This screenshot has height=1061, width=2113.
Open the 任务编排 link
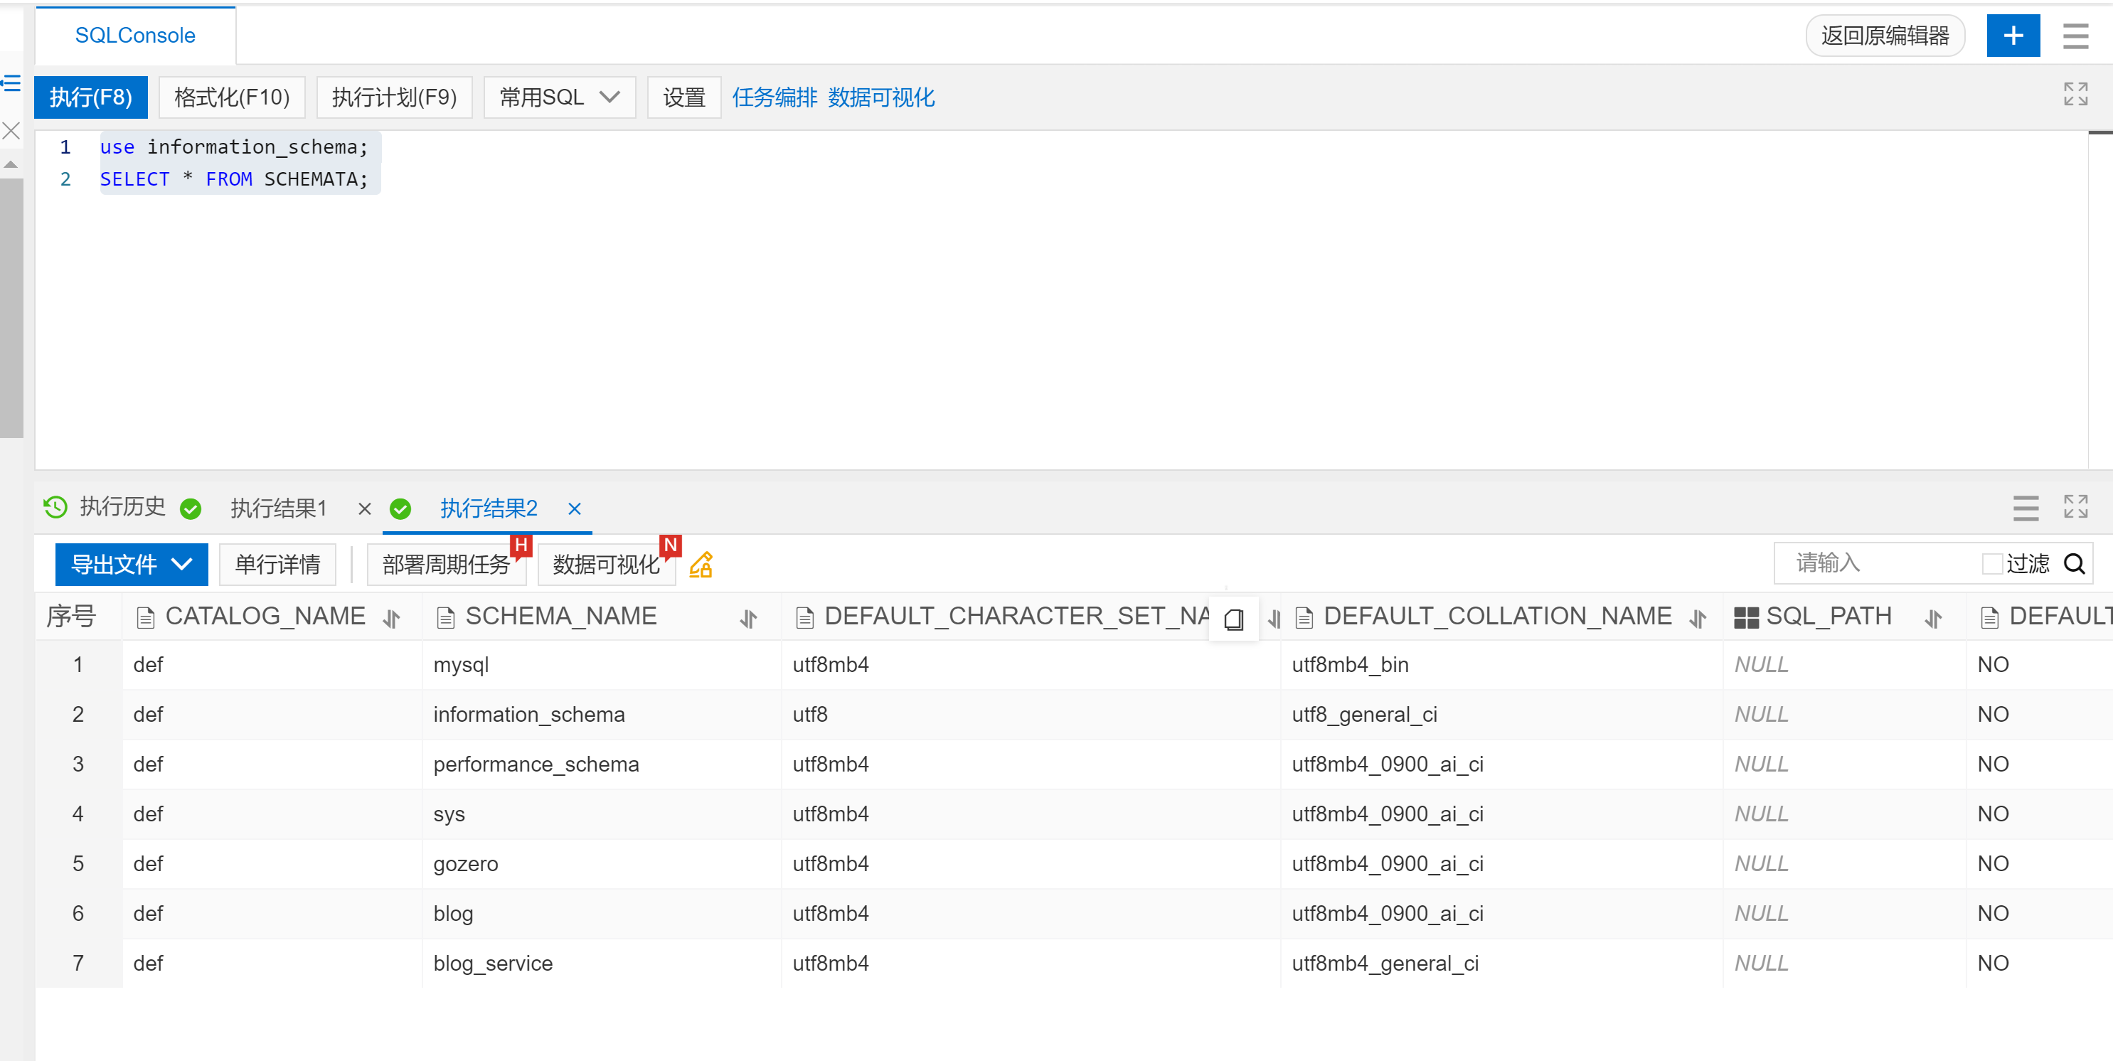click(774, 97)
